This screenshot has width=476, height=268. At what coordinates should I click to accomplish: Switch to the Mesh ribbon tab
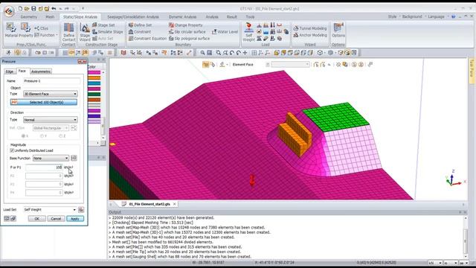tap(50, 16)
